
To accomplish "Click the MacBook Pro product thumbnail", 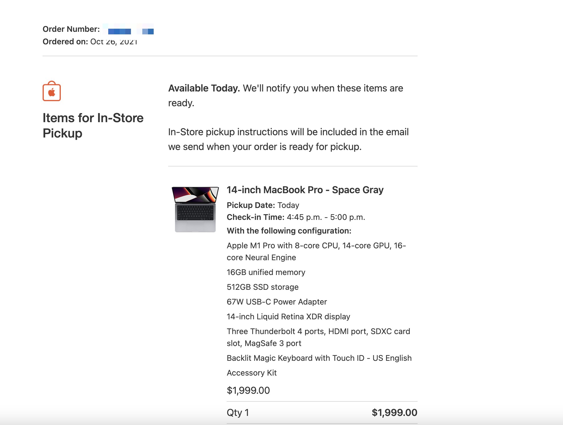I will pos(195,209).
